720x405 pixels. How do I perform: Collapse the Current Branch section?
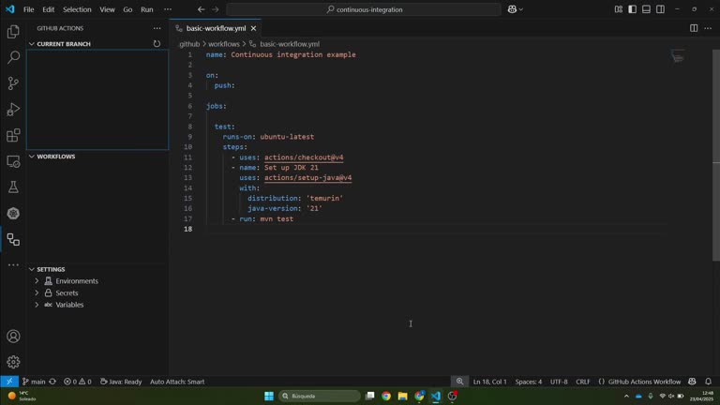[x=32, y=44]
